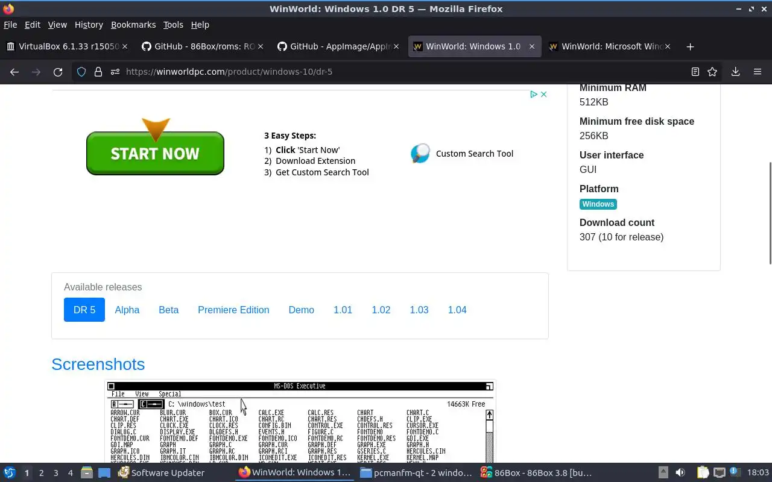Open site permissions icon in address bar

coord(115,72)
